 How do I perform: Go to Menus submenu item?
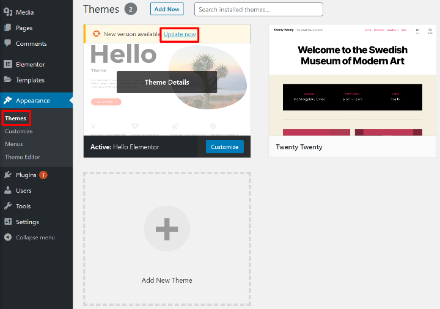click(x=14, y=144)
